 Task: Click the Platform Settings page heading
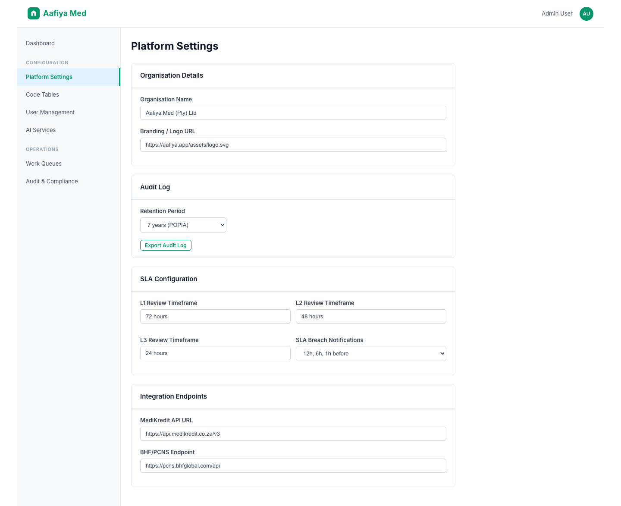[x=175, y=46]
